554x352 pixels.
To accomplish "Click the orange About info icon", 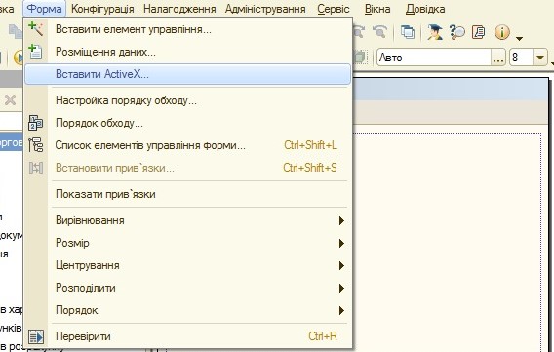I will click(502, 32).
